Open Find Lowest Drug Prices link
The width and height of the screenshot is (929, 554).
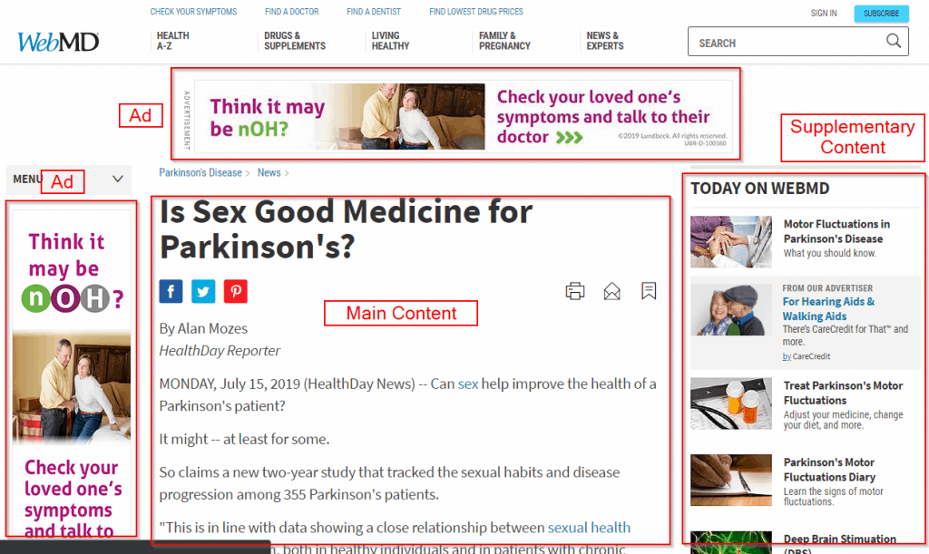pyautogui.click(x=476, y=12)
